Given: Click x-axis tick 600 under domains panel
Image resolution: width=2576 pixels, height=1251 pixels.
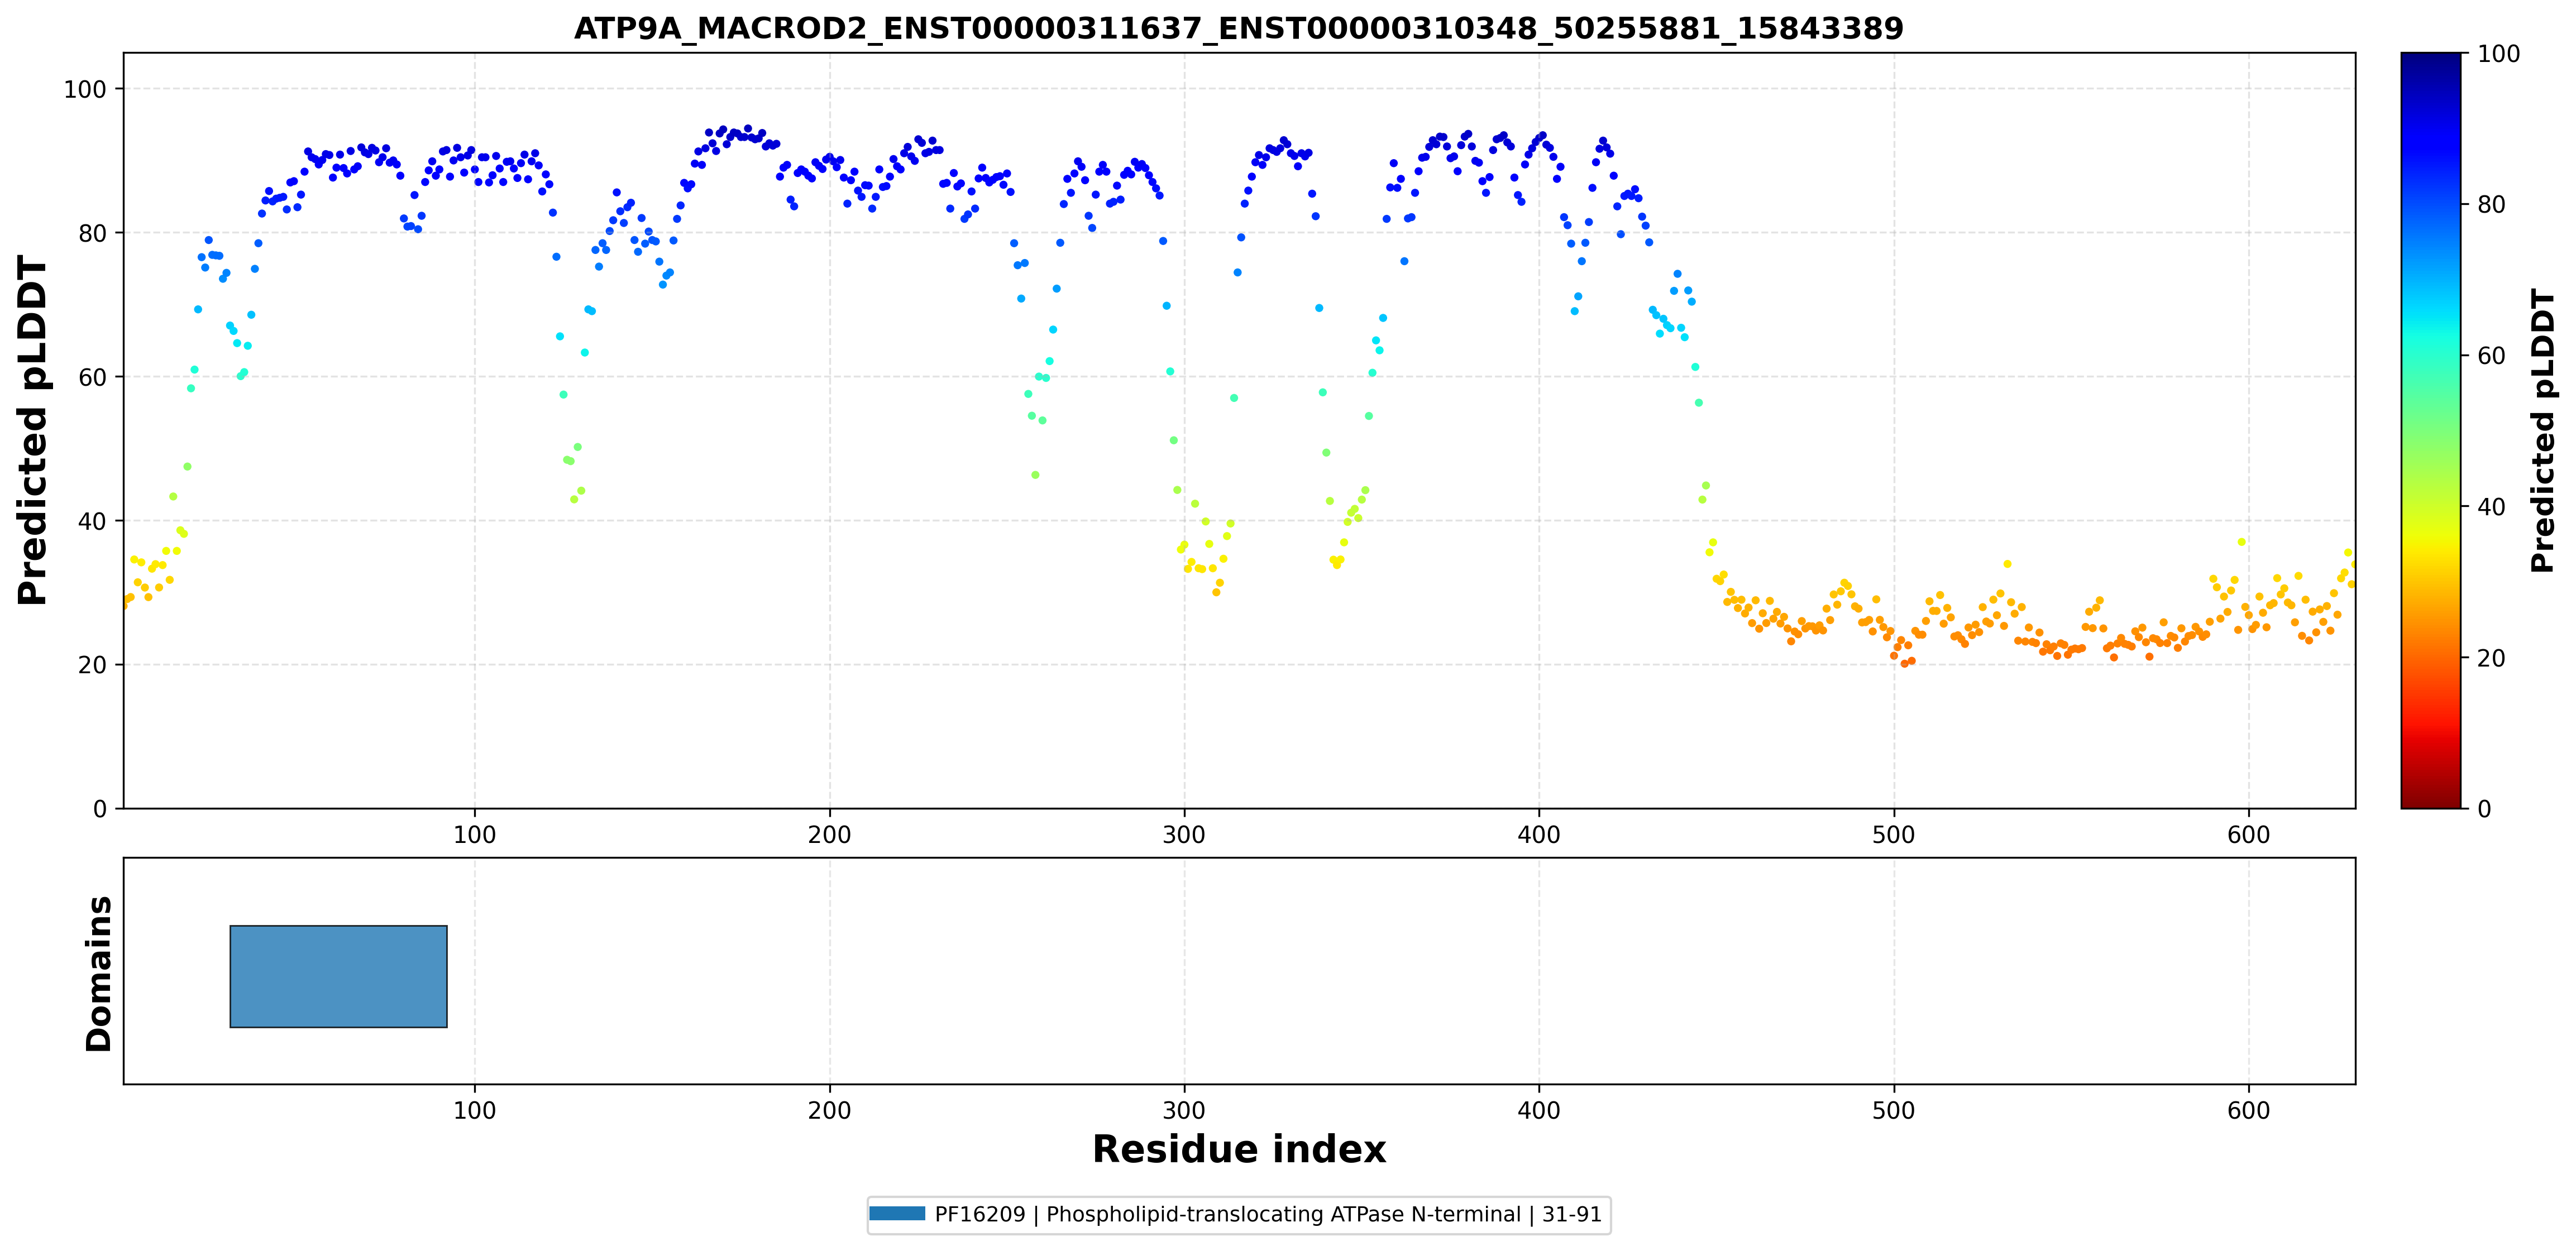Looking at the screenshot, I should point(2248,1110).
